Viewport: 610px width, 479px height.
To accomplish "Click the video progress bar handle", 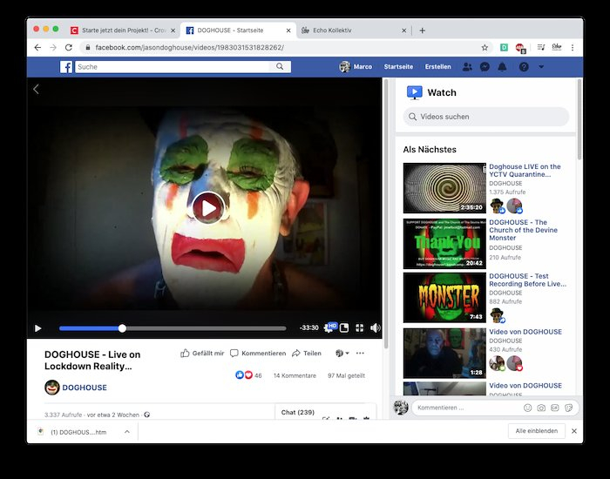I will [122, 328].
